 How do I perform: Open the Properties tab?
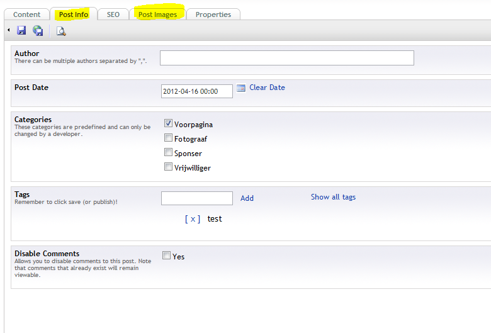(213, 14)
